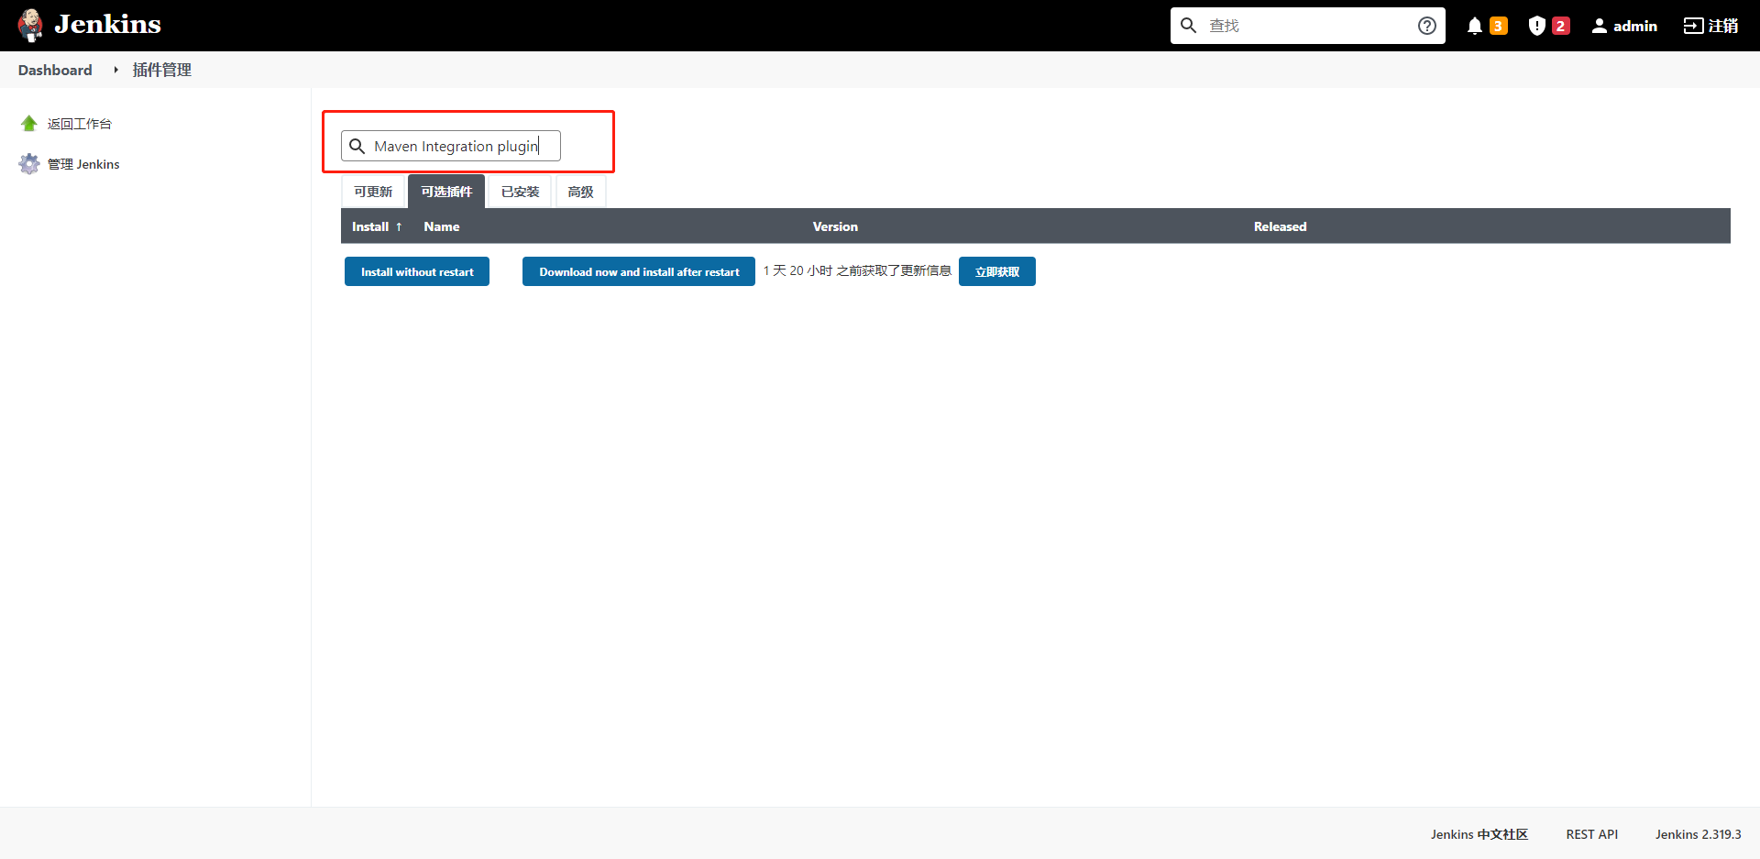This screenshot has width=1760, height=859.
Task: Click the red security badge 2
Action: coord(1560,26)
